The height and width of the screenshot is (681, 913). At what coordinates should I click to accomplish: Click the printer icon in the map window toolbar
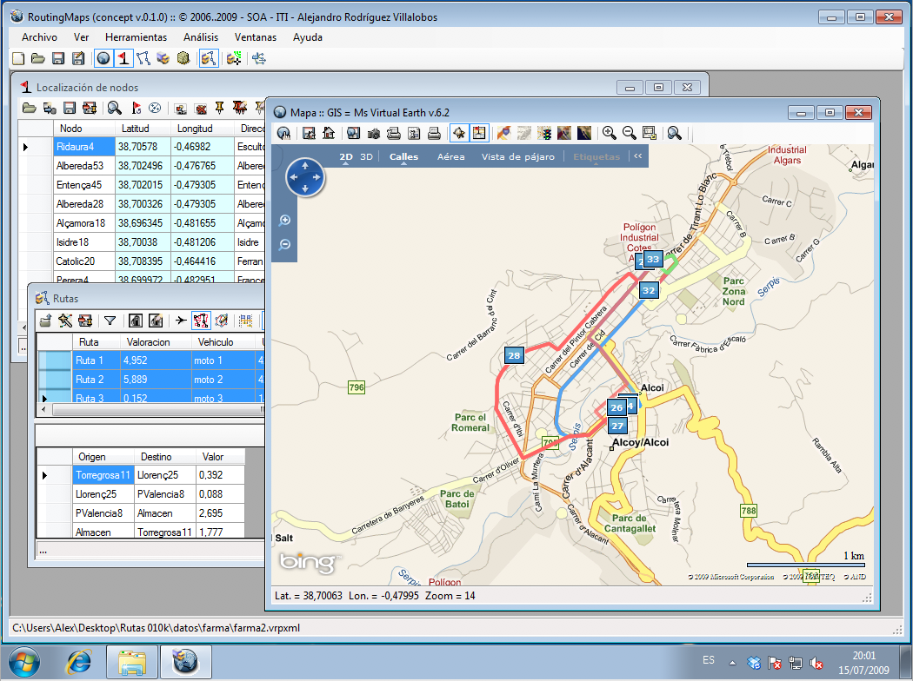pyautogui.click(x=432, y=132)
